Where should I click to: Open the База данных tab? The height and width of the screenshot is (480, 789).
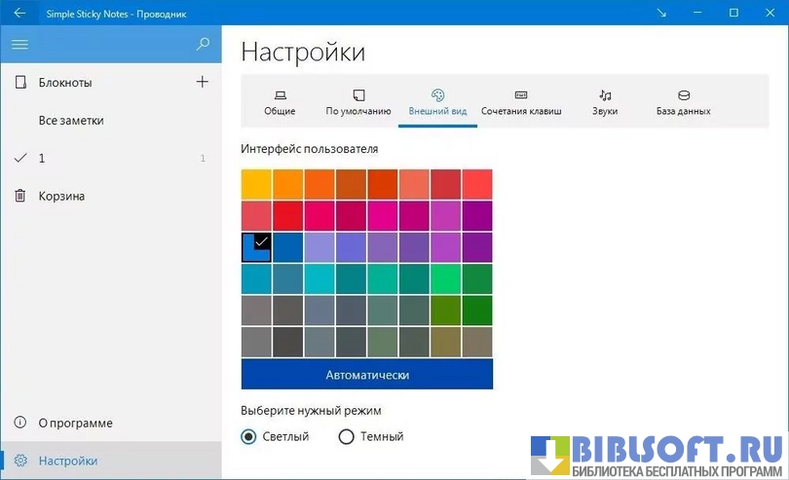click(683, 102)
